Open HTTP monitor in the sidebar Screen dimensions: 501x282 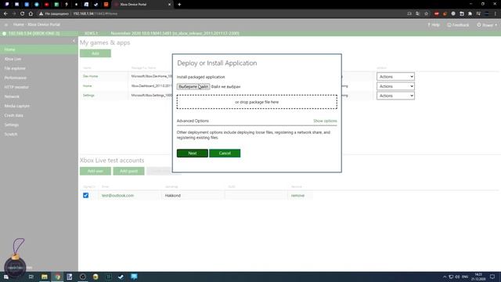[x=38, y=87]
